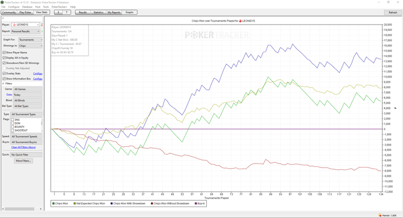403x218 pixels.
Task: Select the cash games $ button
Action: (x=58, y=12)
